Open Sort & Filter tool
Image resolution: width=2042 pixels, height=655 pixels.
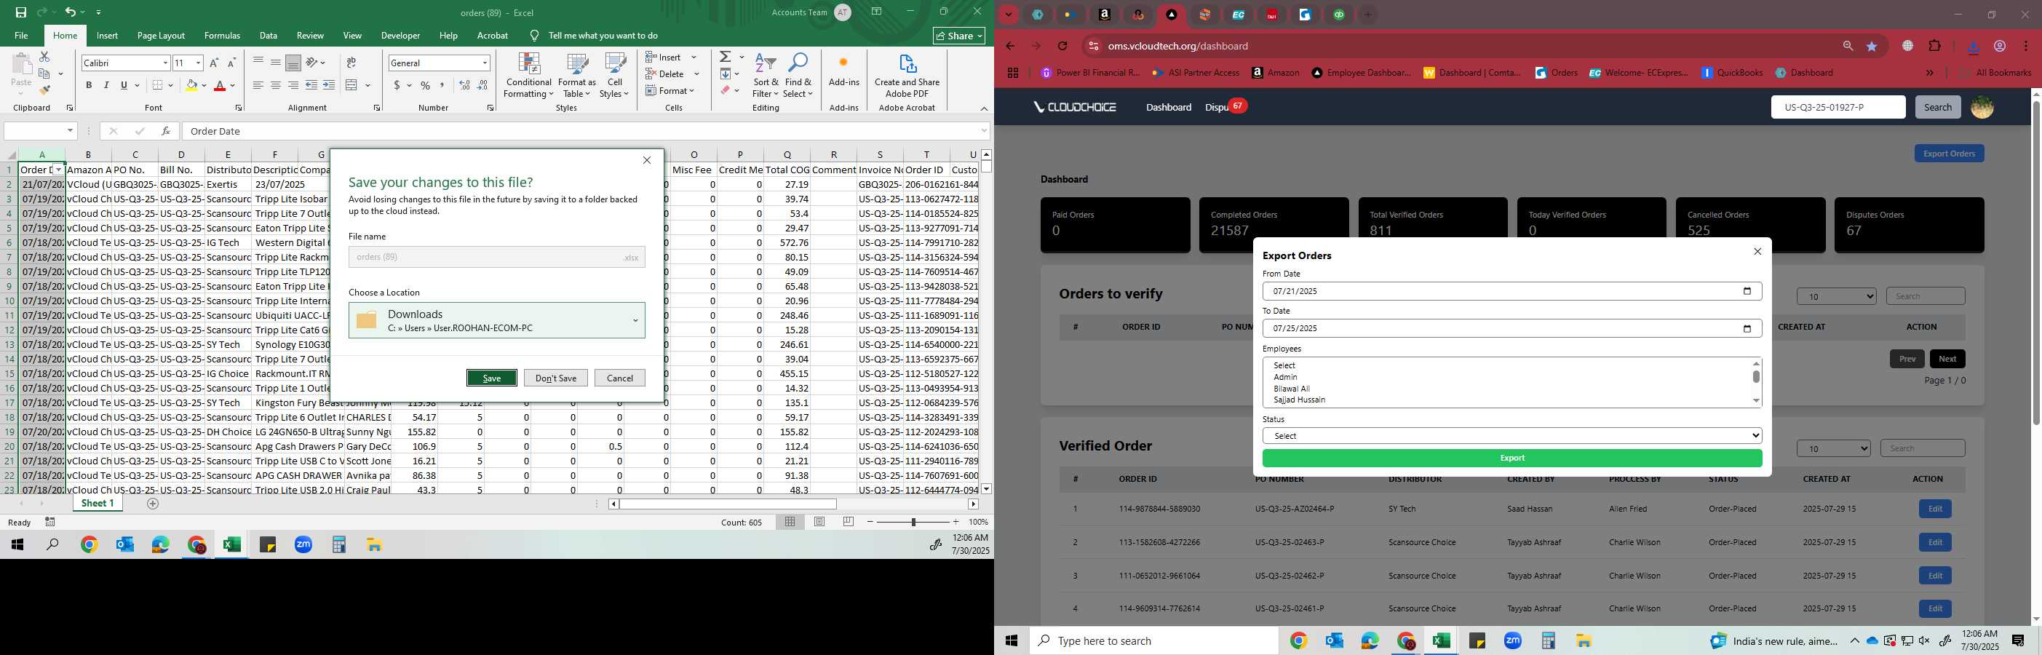click(766, 76)
